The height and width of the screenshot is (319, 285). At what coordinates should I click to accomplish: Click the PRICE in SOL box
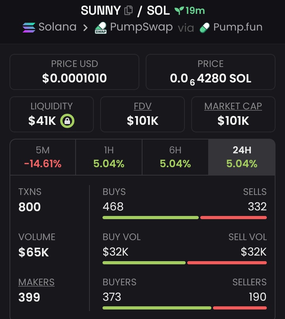tap(211, 72)
